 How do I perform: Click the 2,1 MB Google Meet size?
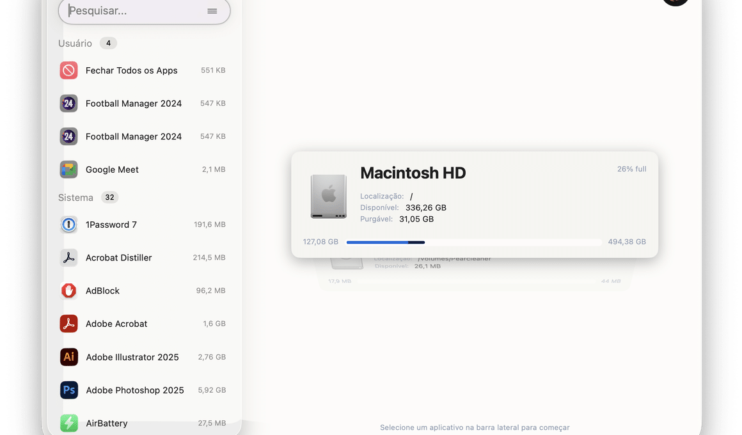(x=214, y=170)
